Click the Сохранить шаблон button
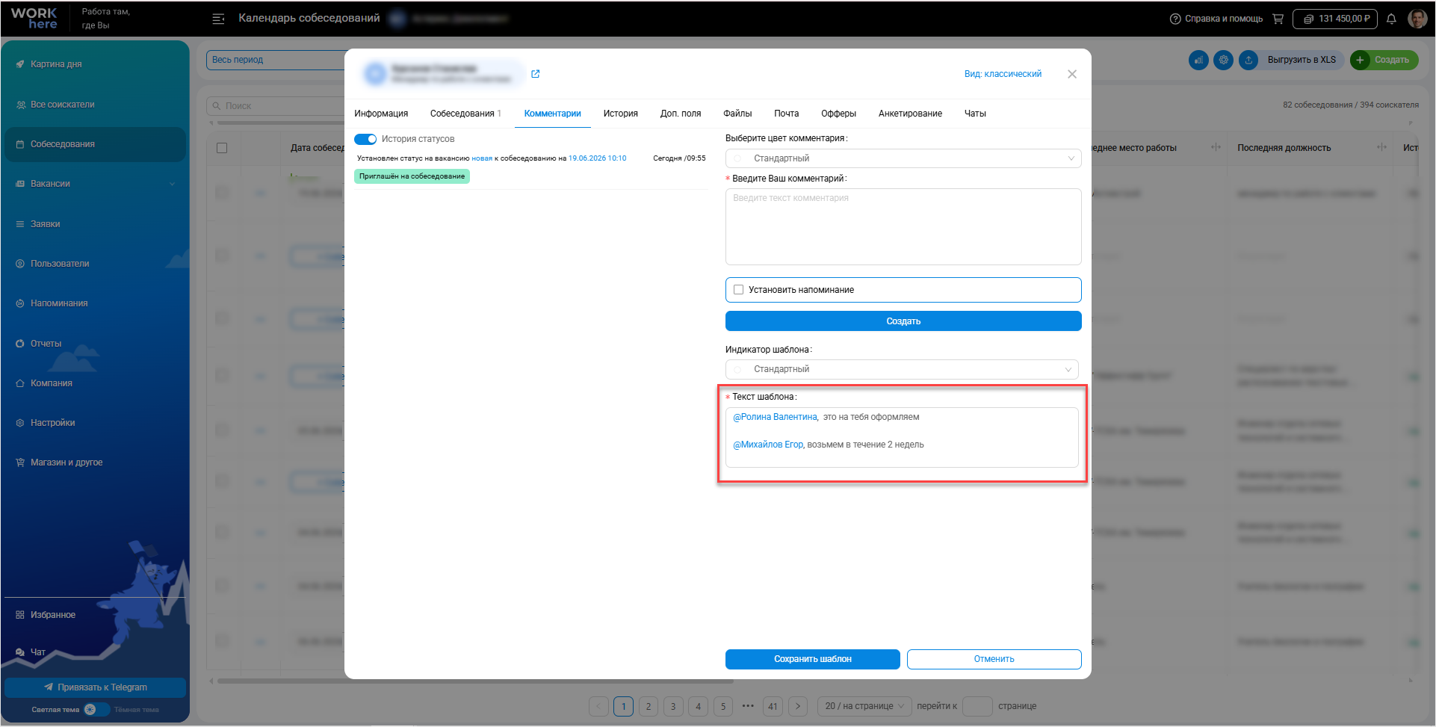1436x727 pixels. (812, 659)
